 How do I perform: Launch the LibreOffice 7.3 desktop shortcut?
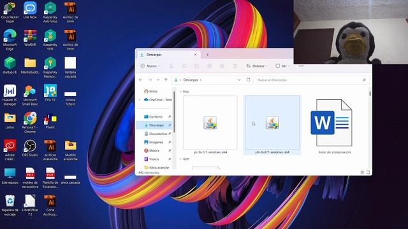pyautogui.click(x=30, y=205)
